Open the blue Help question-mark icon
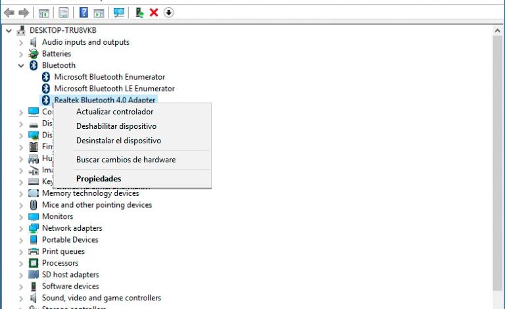Viewport: 505px width, 309px height. pyautogui.click(x=84, y=12)
